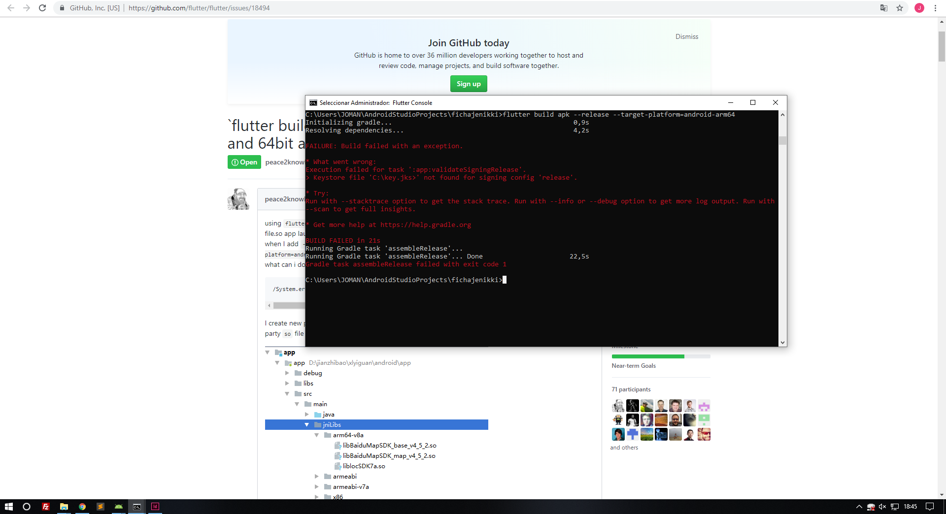
Task: Reload the GitHub issue page
Action: coord(42,8)
